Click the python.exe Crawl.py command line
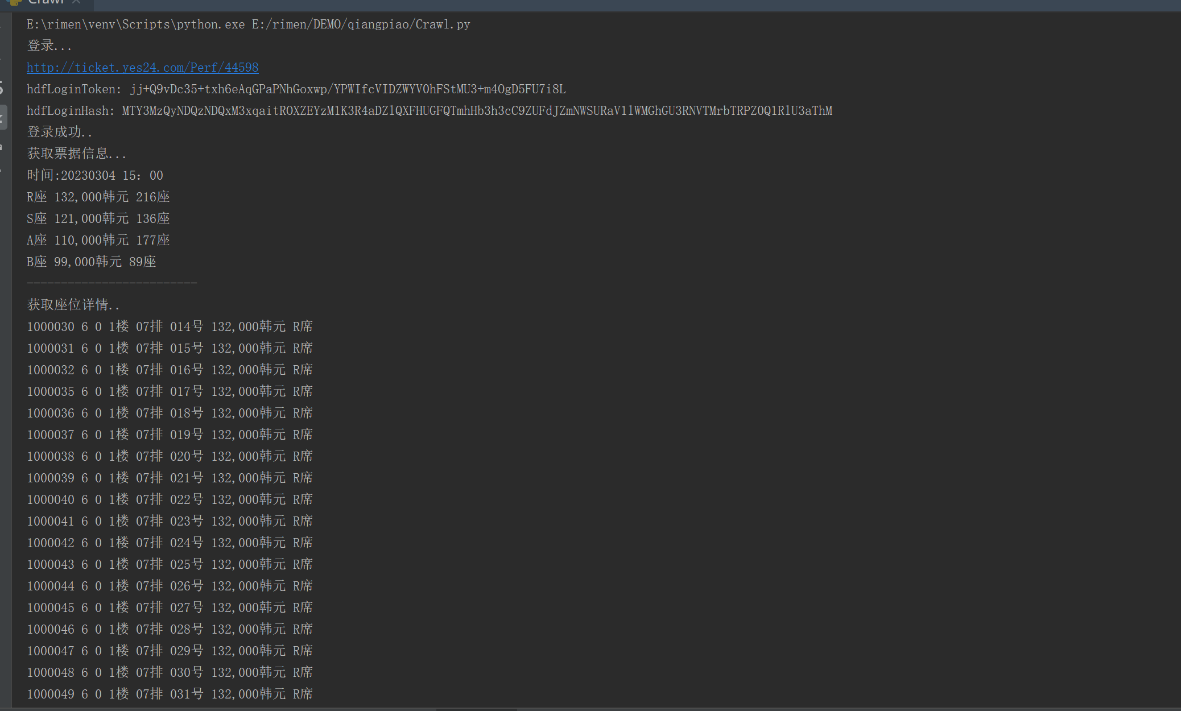The height and width of the screenshot is (711, 1181). pyautogui.click(x=248, y=24)
